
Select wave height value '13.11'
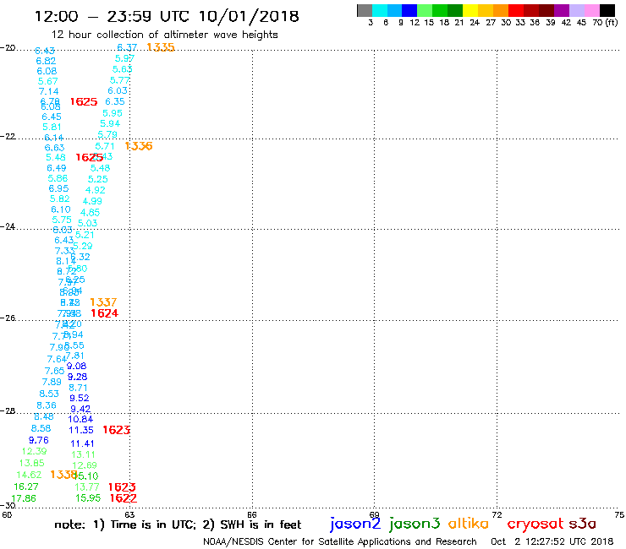click(x=84, y=455)
